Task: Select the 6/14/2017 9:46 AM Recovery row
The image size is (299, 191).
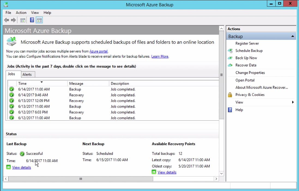Action: [x=113, y=95]
